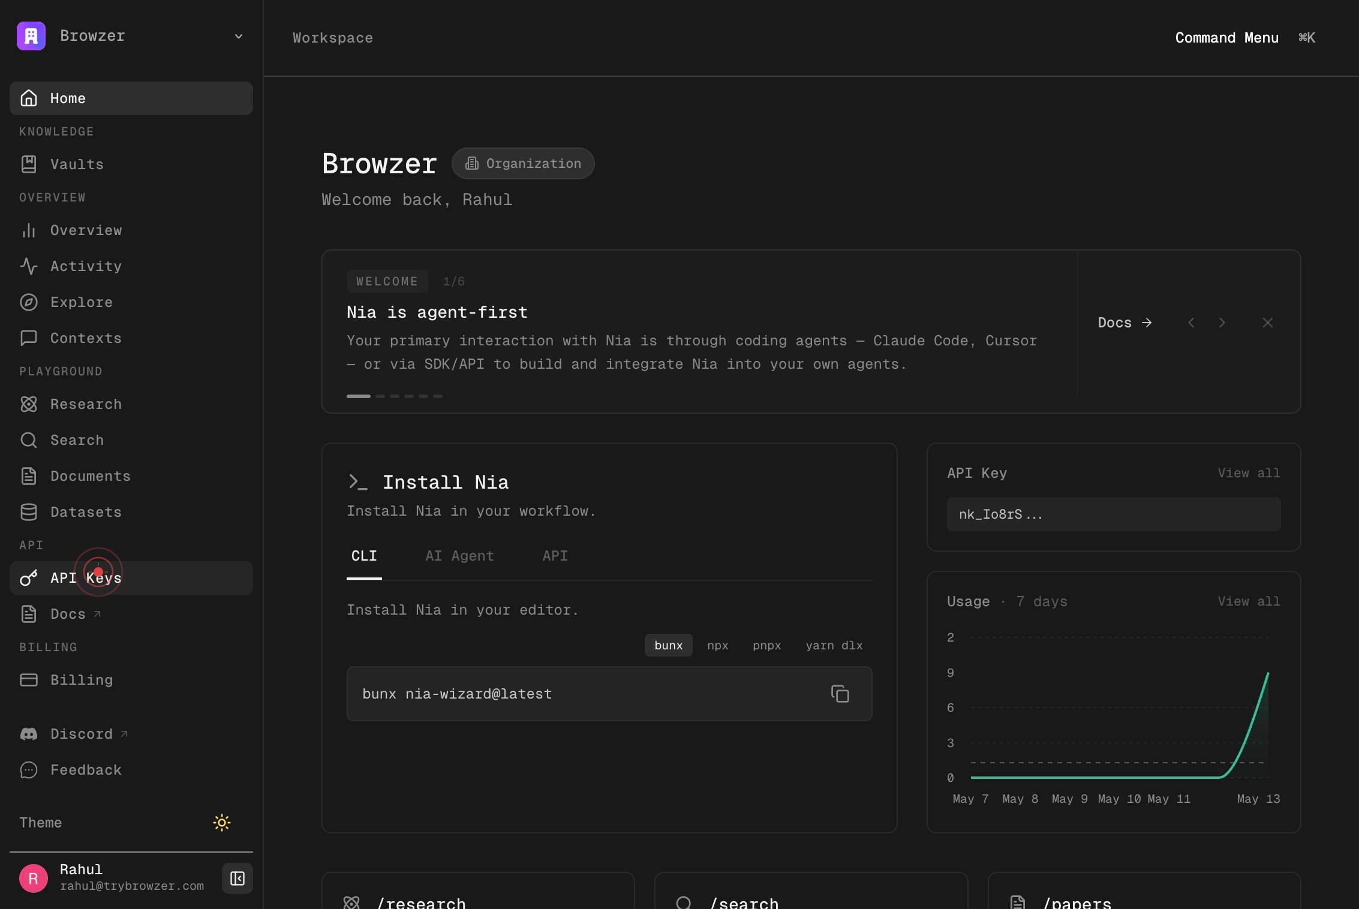The width and height of the screenshot is (1359, 909).
Task: Go to previous welcome slide
Action: coord(1191,323)
